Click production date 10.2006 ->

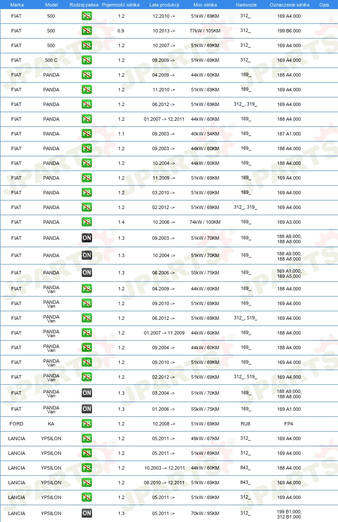click(164, 222)
